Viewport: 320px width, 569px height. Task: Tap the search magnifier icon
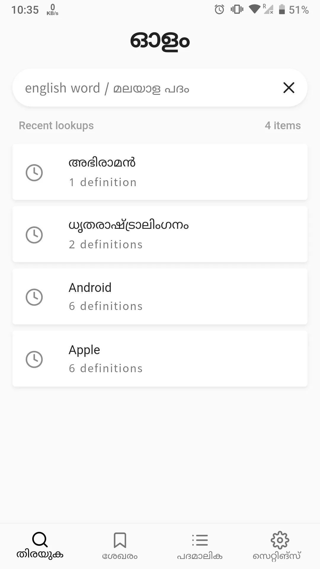tap(40, 539)
